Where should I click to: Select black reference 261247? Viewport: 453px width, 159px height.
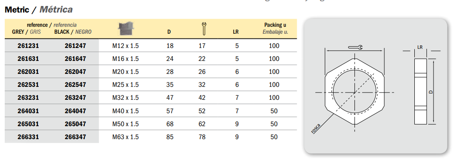coord(75,46)
